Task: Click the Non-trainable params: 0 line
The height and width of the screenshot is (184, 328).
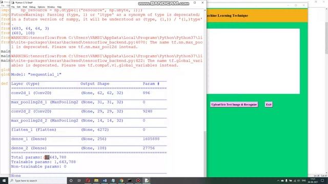Action: [x=39, y=166]
